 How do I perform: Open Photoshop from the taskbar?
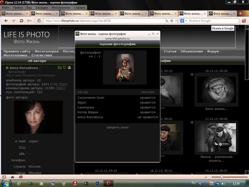click(97, 182)
